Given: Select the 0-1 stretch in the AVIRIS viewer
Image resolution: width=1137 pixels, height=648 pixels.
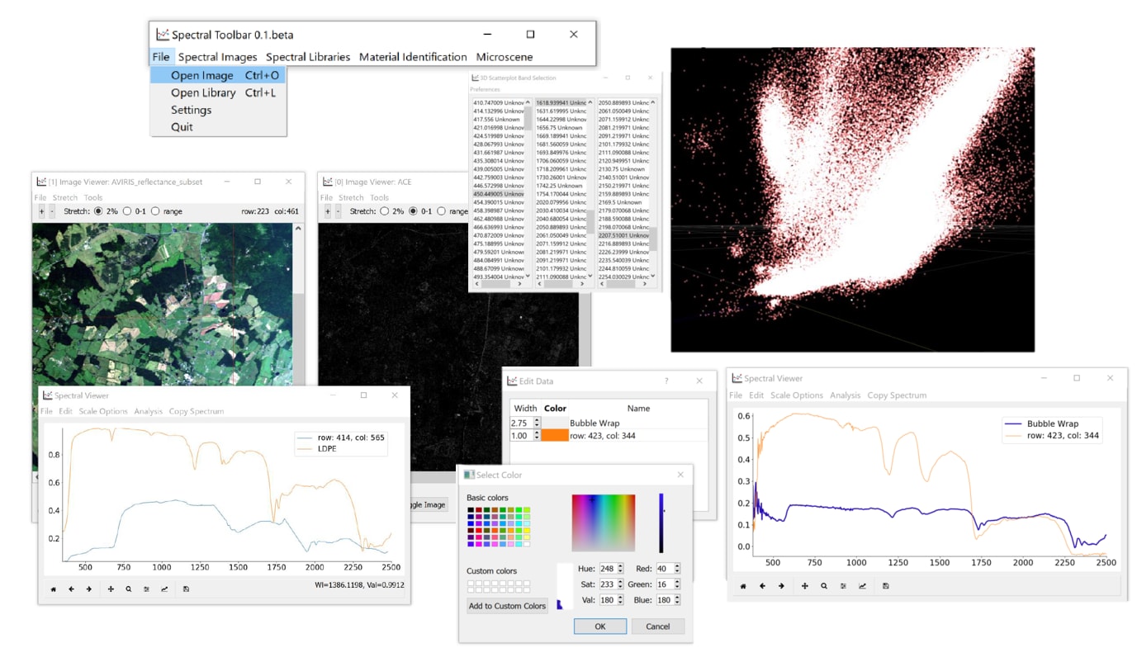Looking at the screenshot, I should tap(127, 211).
